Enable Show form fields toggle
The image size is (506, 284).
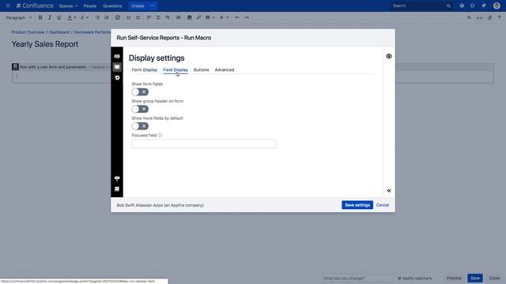coord(140,92)
